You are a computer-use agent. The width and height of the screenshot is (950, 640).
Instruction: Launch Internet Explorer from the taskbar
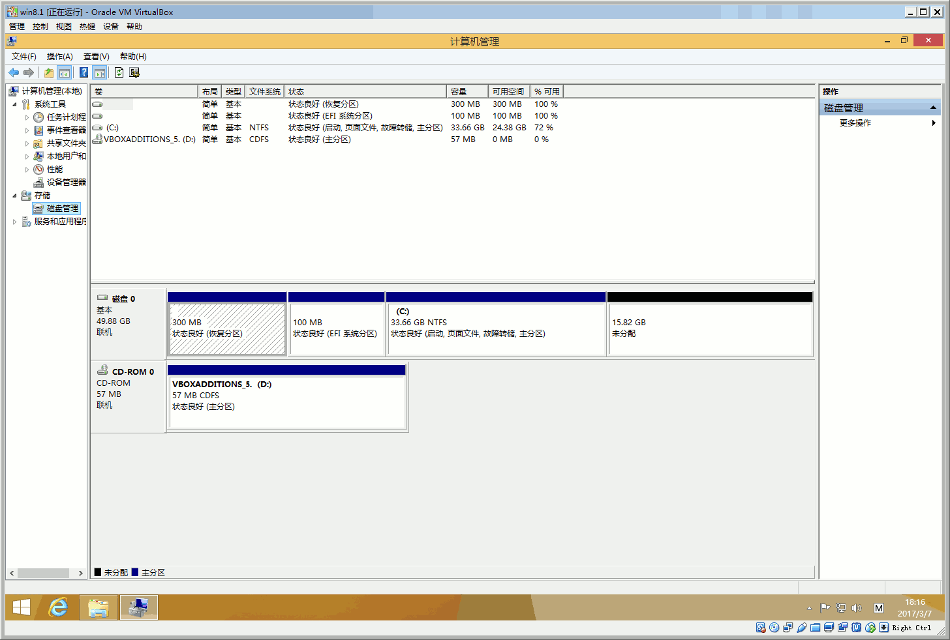click(59, 607)
